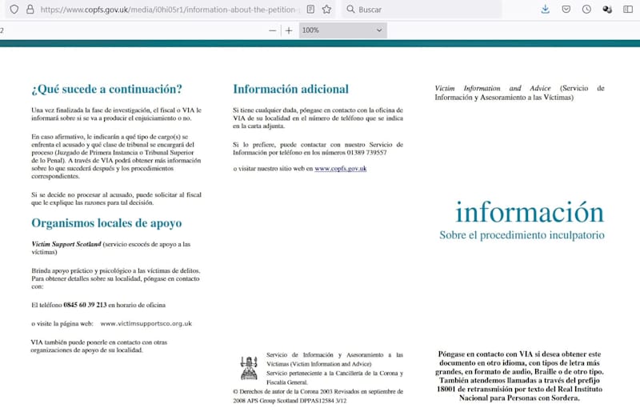The width and height of the screenshot is (640, 420).
Task: Click the search magnifier icon
Action: pos(350,9)
